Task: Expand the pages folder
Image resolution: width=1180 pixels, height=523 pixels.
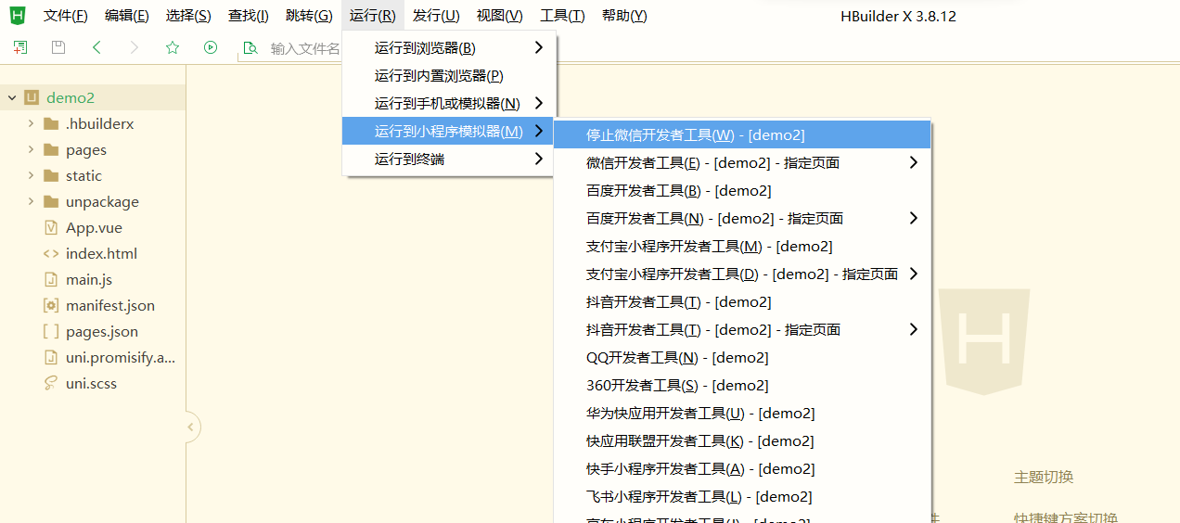Action: click(31, 149)
